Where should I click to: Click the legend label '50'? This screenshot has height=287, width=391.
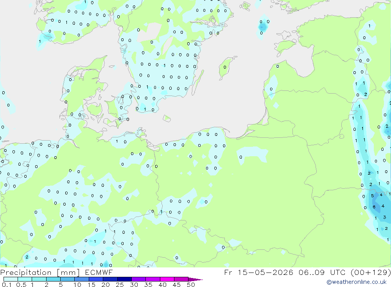[191, 285]
